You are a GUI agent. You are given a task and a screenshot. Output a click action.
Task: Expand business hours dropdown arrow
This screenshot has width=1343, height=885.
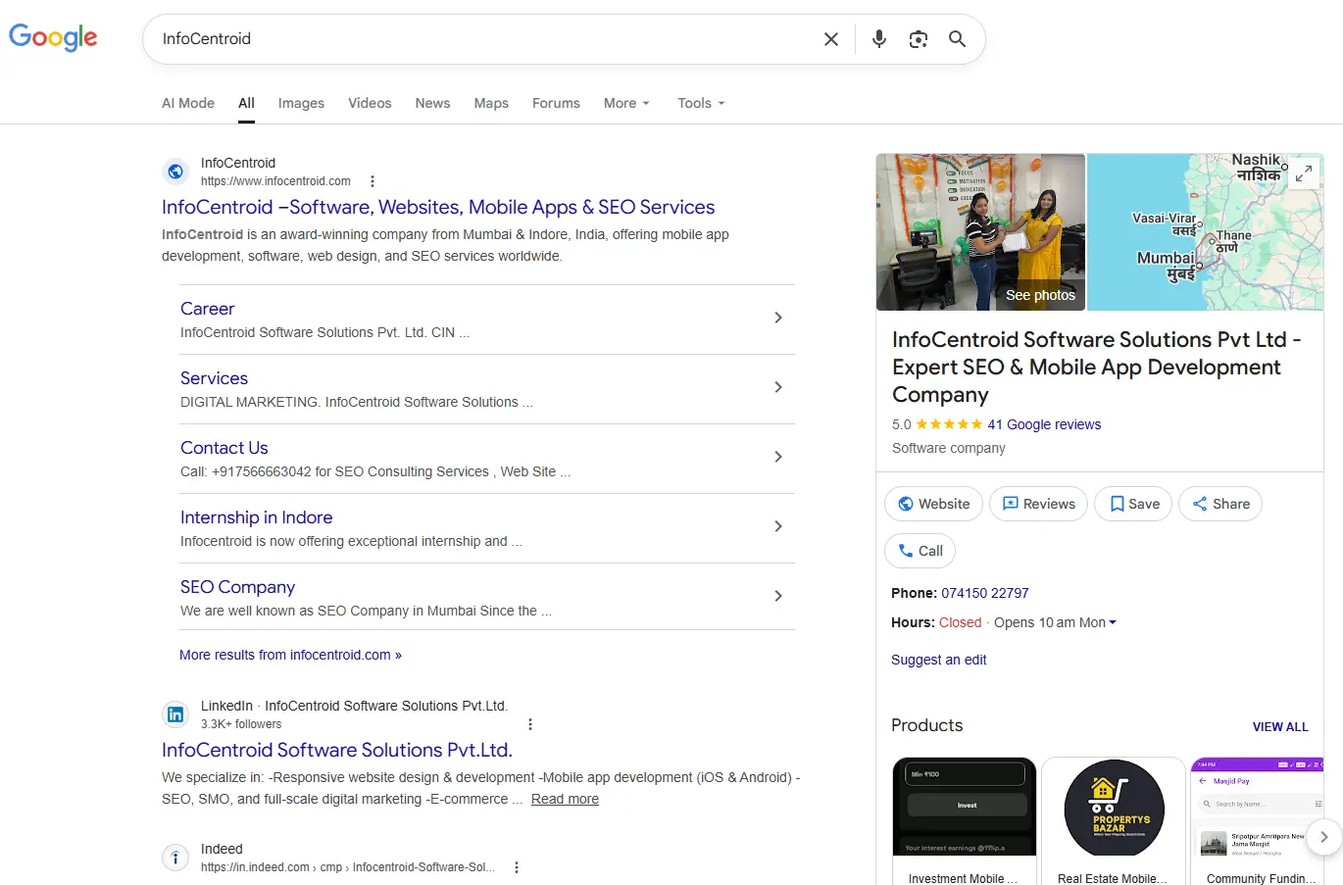pos(1113,622)
